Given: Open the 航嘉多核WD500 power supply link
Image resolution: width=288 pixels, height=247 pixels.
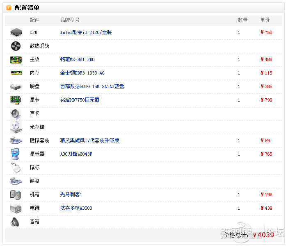Looking at the screenshot, I should pos(76,208).
